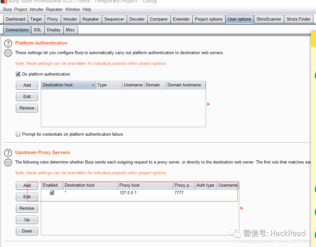Image resolution: width=316 pixels, height=247 pixels.
Task: Switch to the Sequencer tab
Action: [114, 19]
